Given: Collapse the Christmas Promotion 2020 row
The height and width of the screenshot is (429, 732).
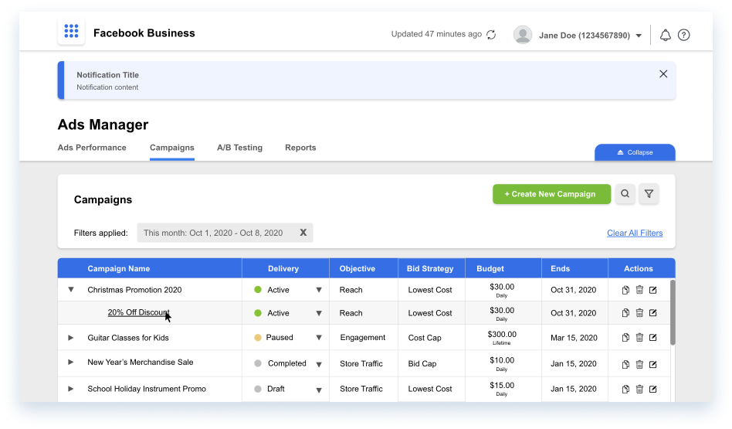Looking at the screenshot, I should [71, 290].
